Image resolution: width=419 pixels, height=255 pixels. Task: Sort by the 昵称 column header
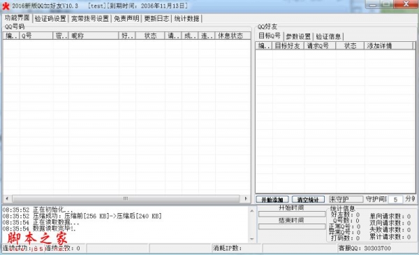(x=94, y=36)
